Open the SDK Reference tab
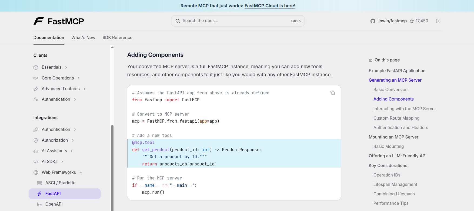This screenshot has height=211, width=474. pyautogui.click(x=118, y=37)
